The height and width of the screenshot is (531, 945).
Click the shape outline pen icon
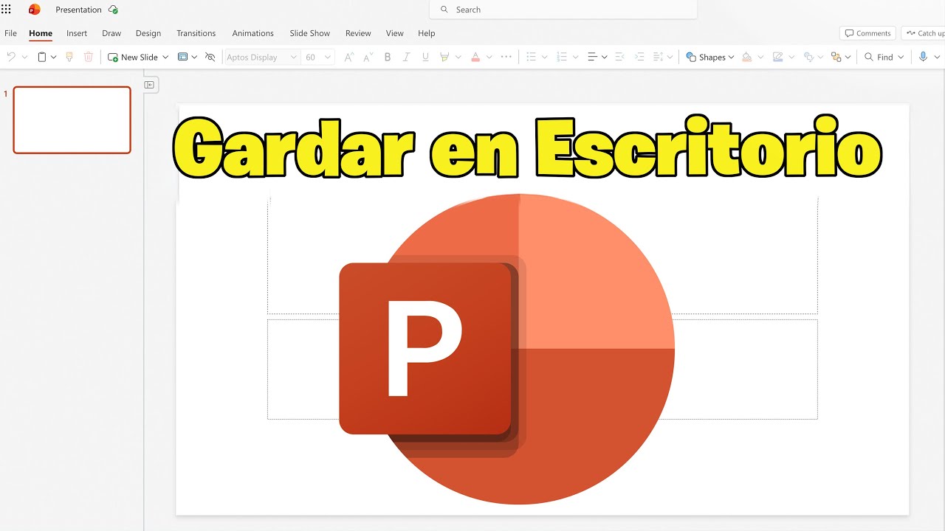(x=777, y=57)
